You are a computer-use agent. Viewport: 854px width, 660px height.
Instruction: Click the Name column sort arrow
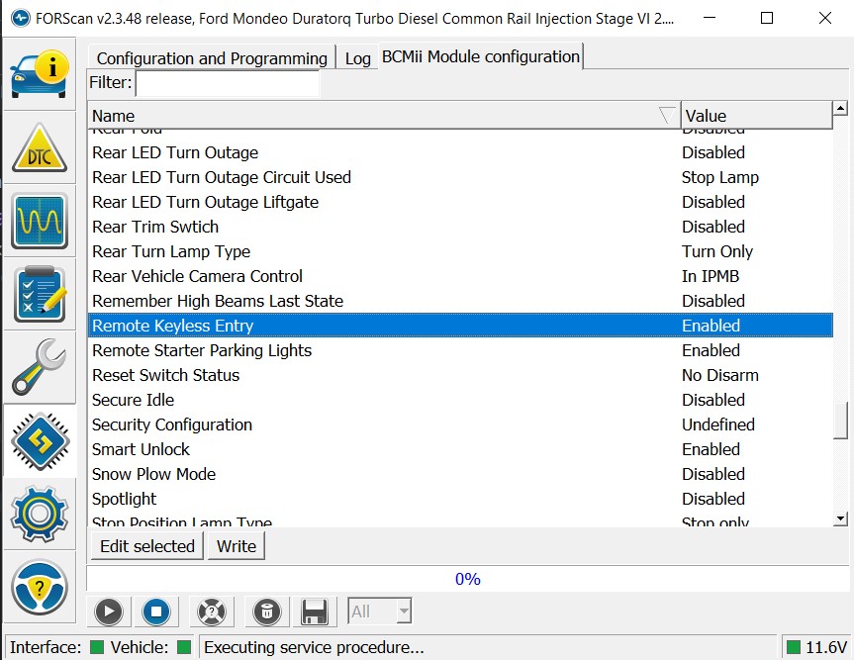tap(668, 116)
